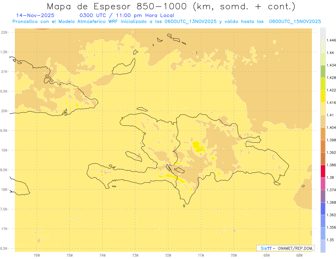Click the longitude label 71W

201,255
